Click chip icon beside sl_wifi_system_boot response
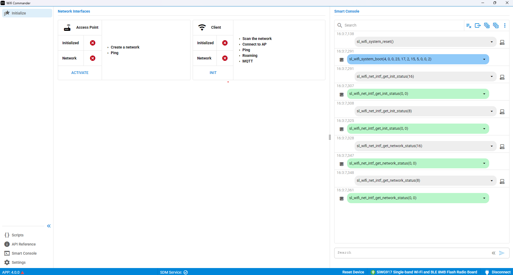 [341, 60]
